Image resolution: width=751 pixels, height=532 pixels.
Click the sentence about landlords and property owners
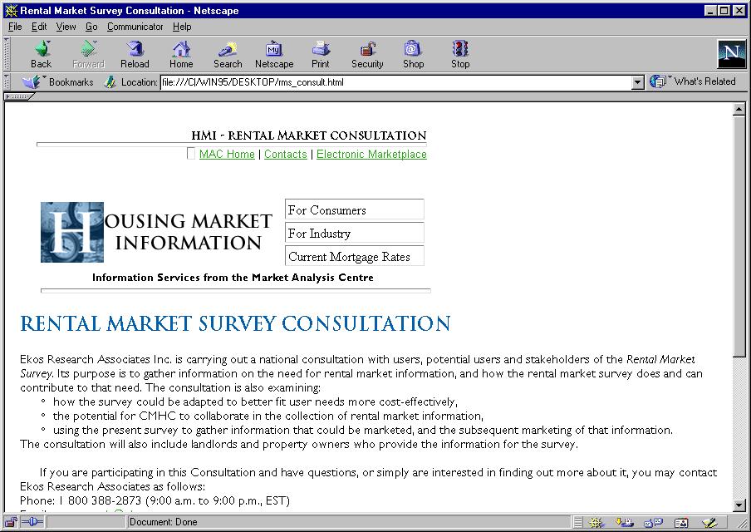pos(299,444)
